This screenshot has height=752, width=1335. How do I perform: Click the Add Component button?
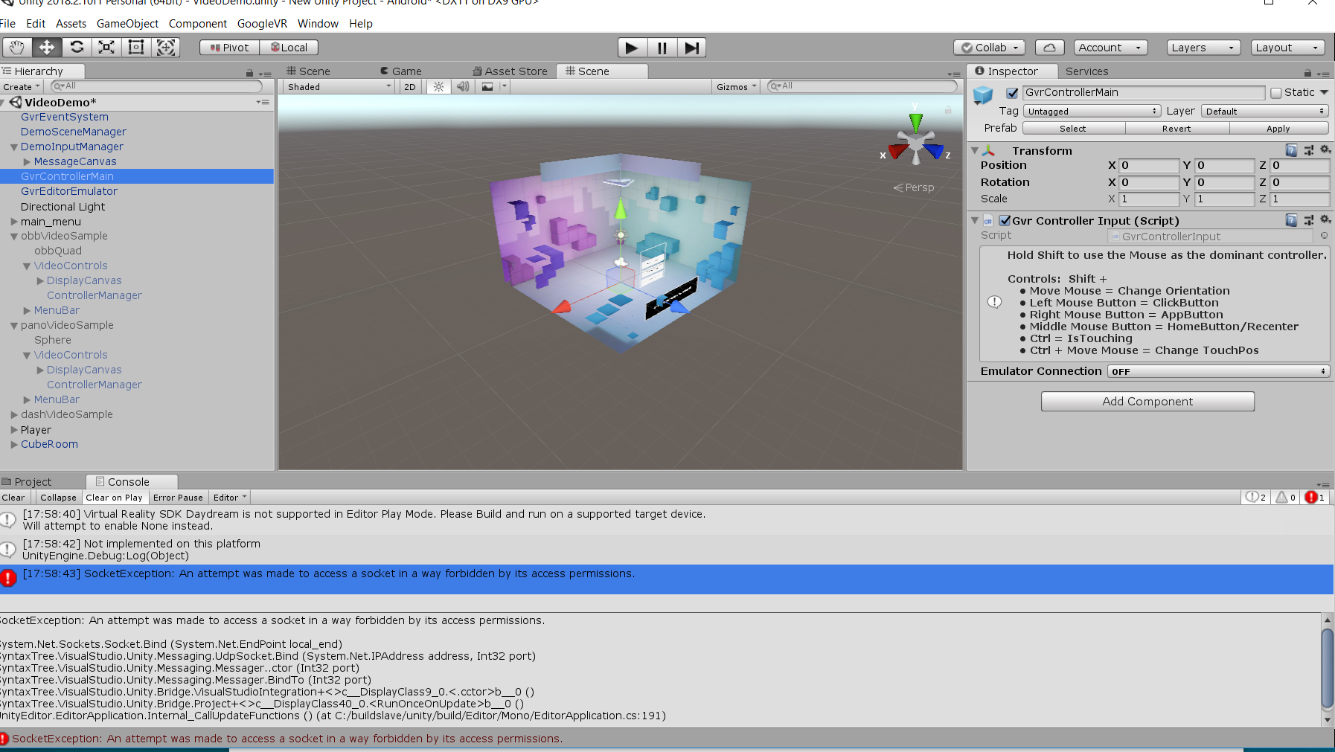[x=1147, y=401]
